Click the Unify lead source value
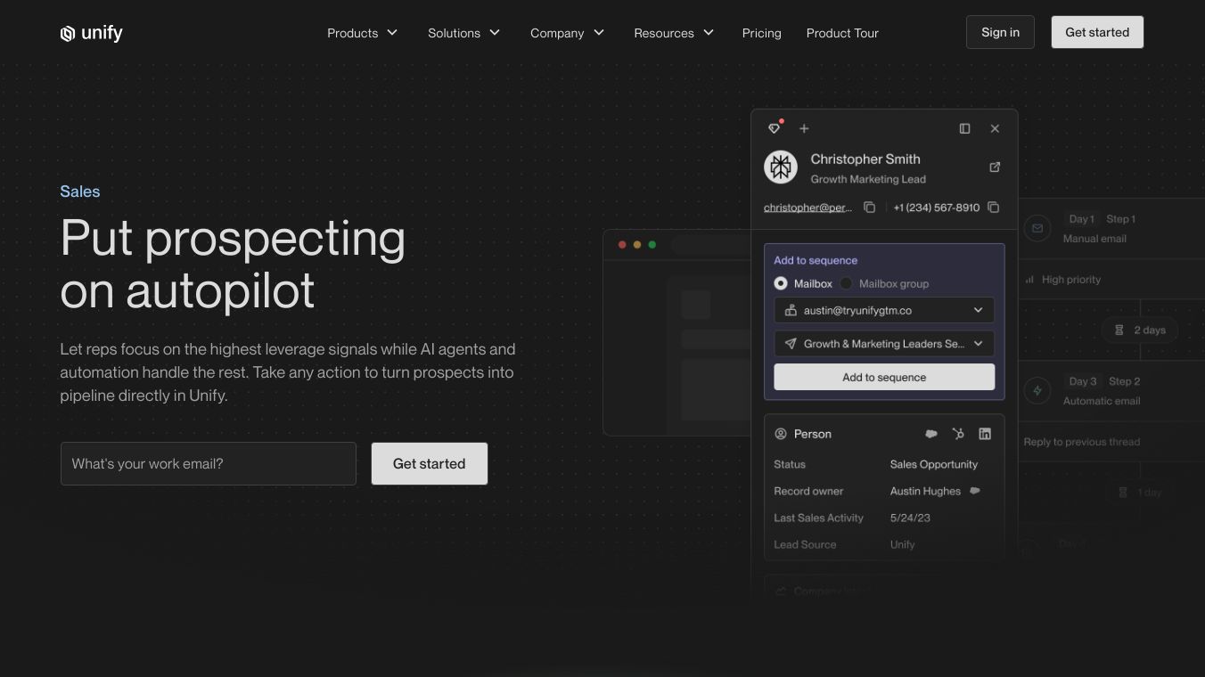This screenshot has width=1205, height=677. click(902, 544)
